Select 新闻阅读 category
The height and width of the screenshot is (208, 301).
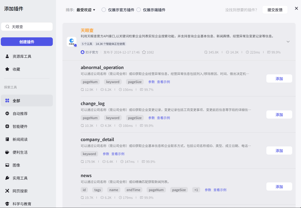pos(27,139)
